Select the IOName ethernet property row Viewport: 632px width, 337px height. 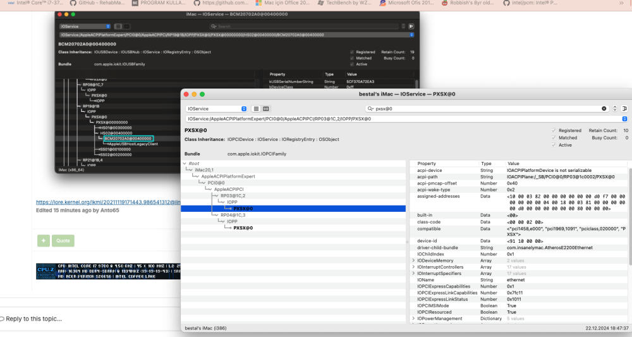[x=519, y=280]
